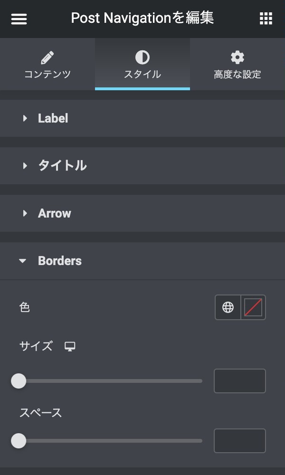Screen dimensions: 285x475
Task: Click the Borders collapse arrow
Action: (23, 261)
